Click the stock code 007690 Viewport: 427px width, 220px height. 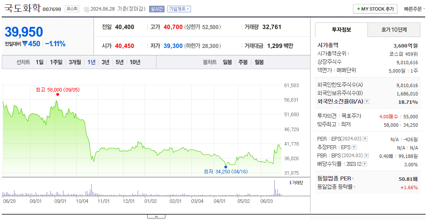coord(52,10)
